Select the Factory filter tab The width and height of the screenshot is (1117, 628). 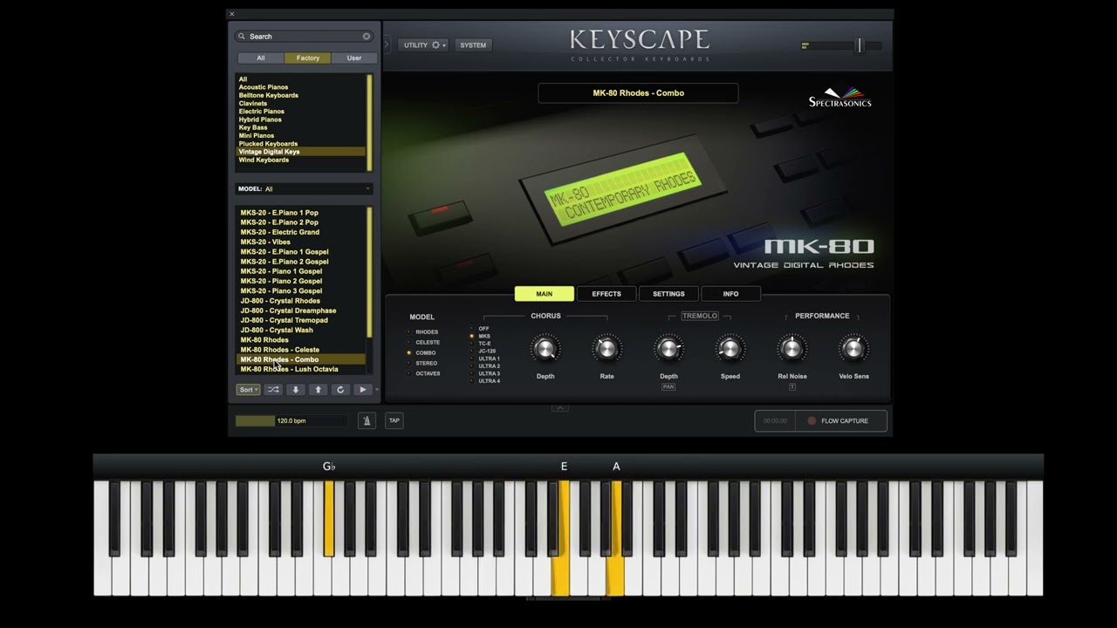(x=307, y=58)
